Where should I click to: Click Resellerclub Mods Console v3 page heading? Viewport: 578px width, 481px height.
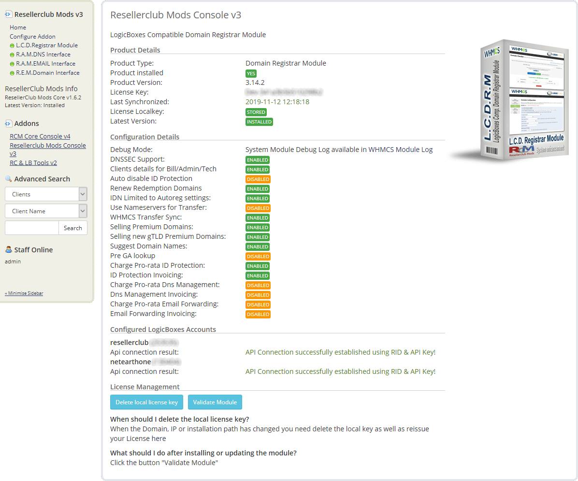point(176,15)
